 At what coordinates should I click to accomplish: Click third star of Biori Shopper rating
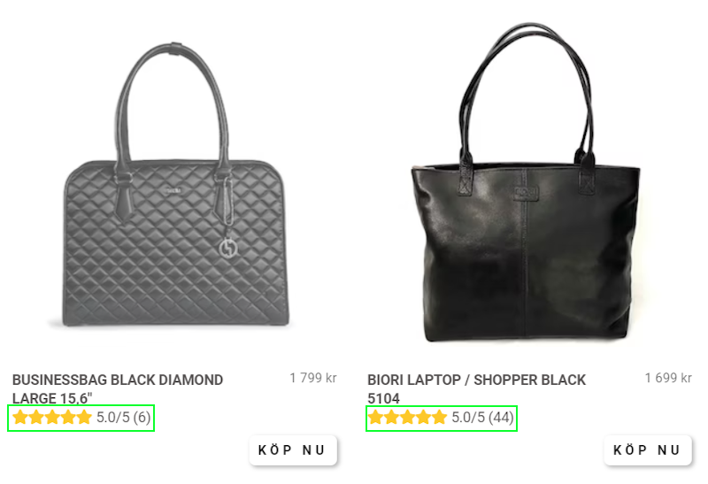[408, 417]
